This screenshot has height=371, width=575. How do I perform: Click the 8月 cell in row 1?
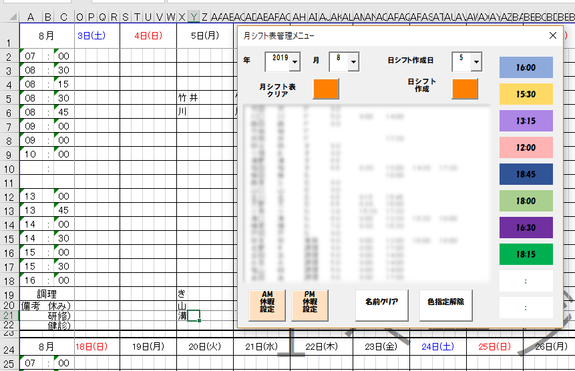[x=47, y=35]
